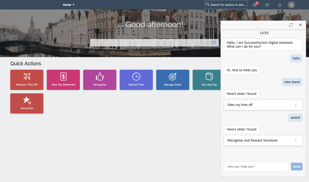Click the How can I help you field
This screenshot has height=182, width=309.
pos(256,167)
